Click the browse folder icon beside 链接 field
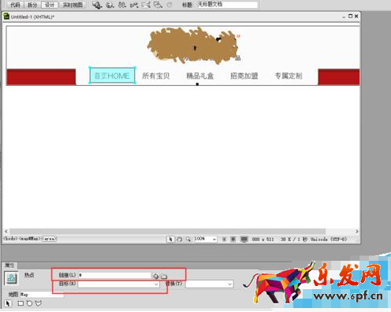The width and height of the screenshot is (391, 312). click(x=164, y=277)
